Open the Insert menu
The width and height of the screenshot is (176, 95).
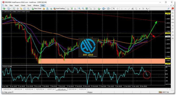17,5
